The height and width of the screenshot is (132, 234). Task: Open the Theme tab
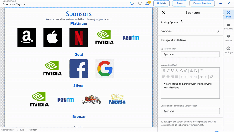tap(228, 38)
